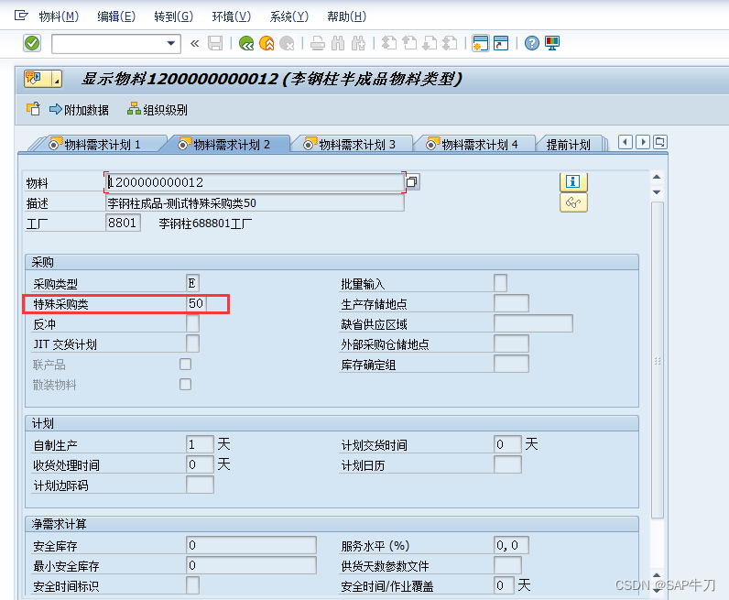Click the Find binoculars icon
Viewport: 729px width, 600px height.
pos(338,44)
